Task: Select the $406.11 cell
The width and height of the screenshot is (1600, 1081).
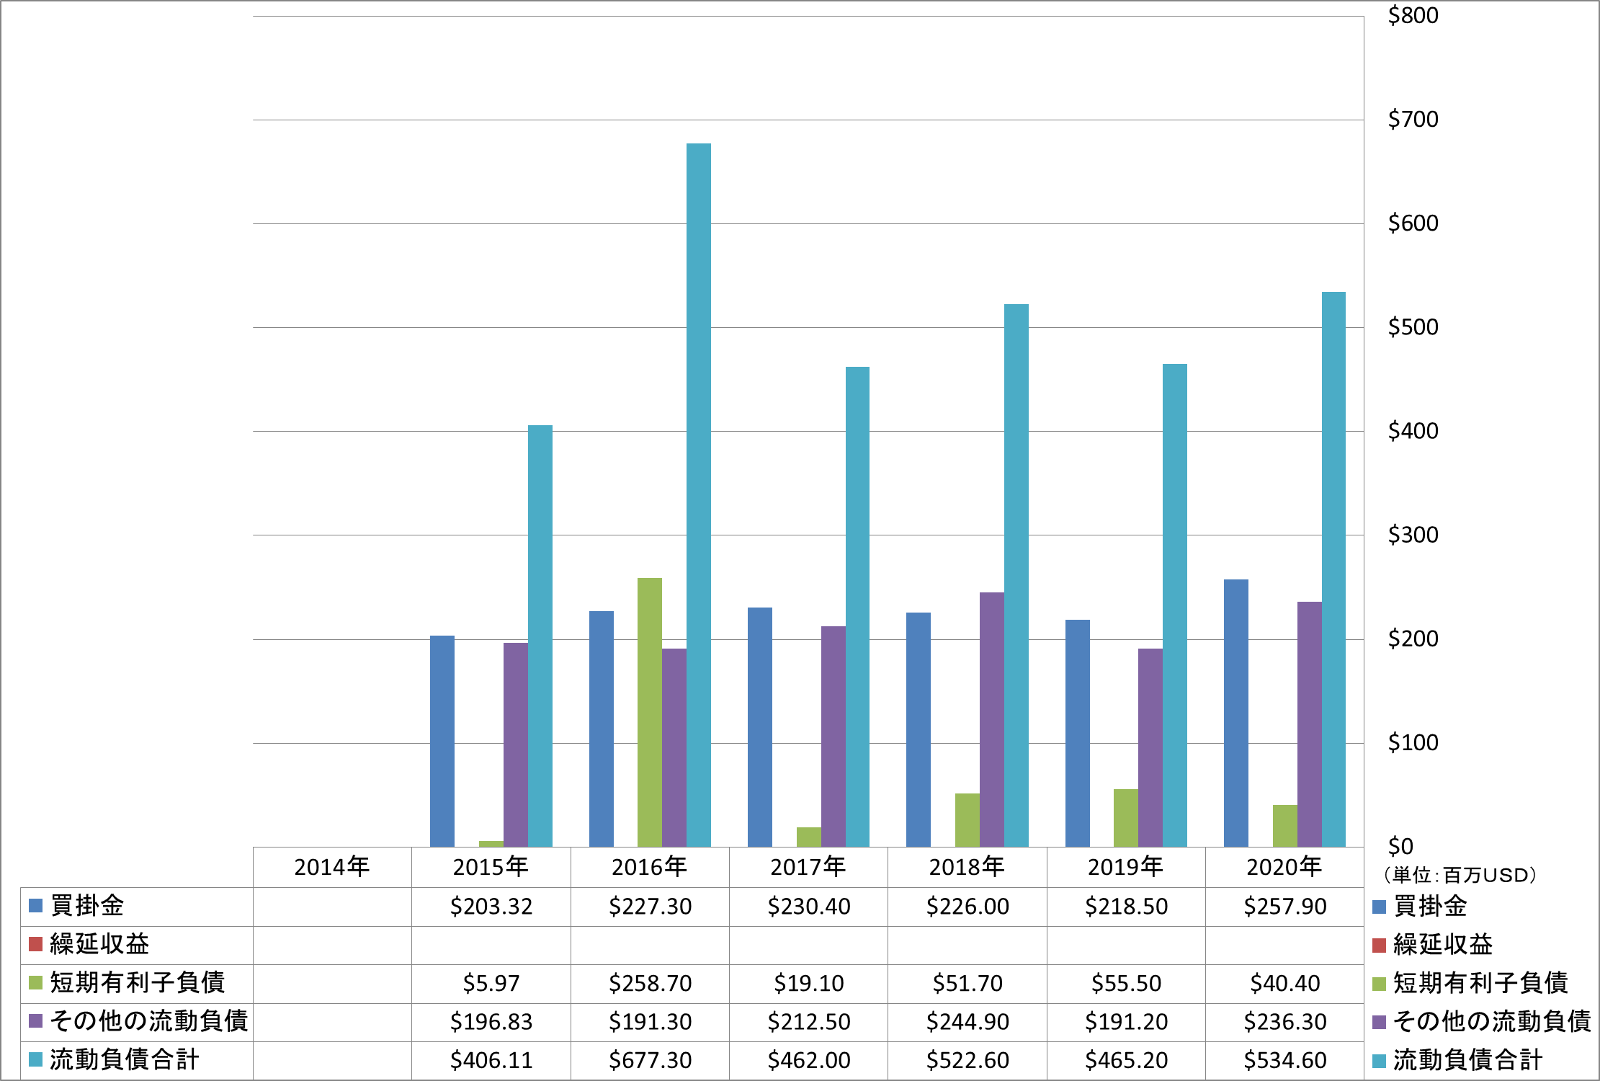Action: coord(491,1061)
